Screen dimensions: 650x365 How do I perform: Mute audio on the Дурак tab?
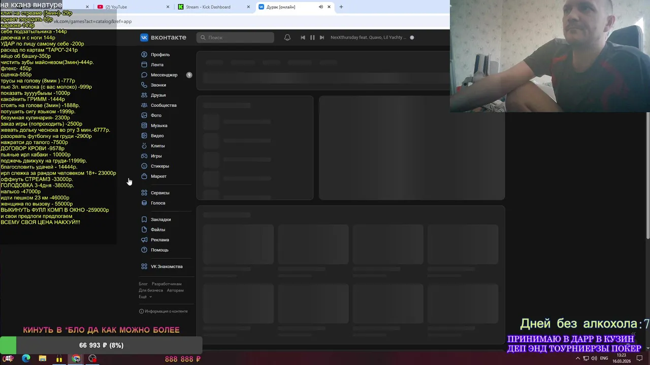coord(320,7)
